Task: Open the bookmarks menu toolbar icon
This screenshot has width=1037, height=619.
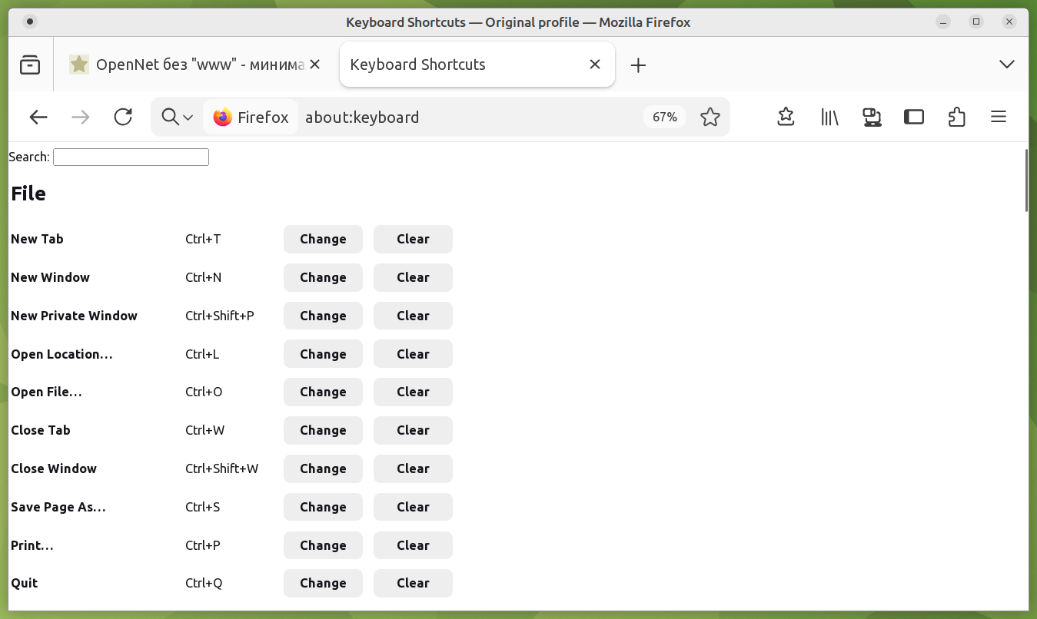Action: point(786,117)
